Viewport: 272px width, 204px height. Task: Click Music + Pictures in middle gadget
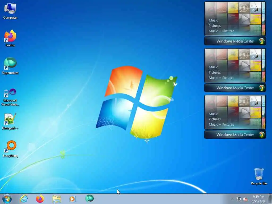221,78
